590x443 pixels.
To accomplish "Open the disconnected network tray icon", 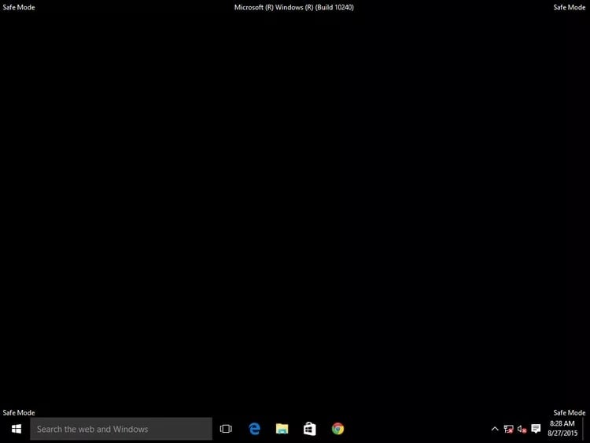I will click(508, 429).
